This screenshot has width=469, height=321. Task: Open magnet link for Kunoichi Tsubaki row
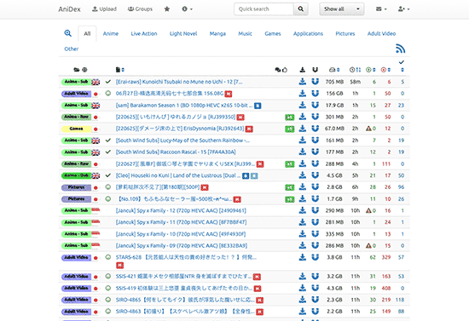pos(315,82)
